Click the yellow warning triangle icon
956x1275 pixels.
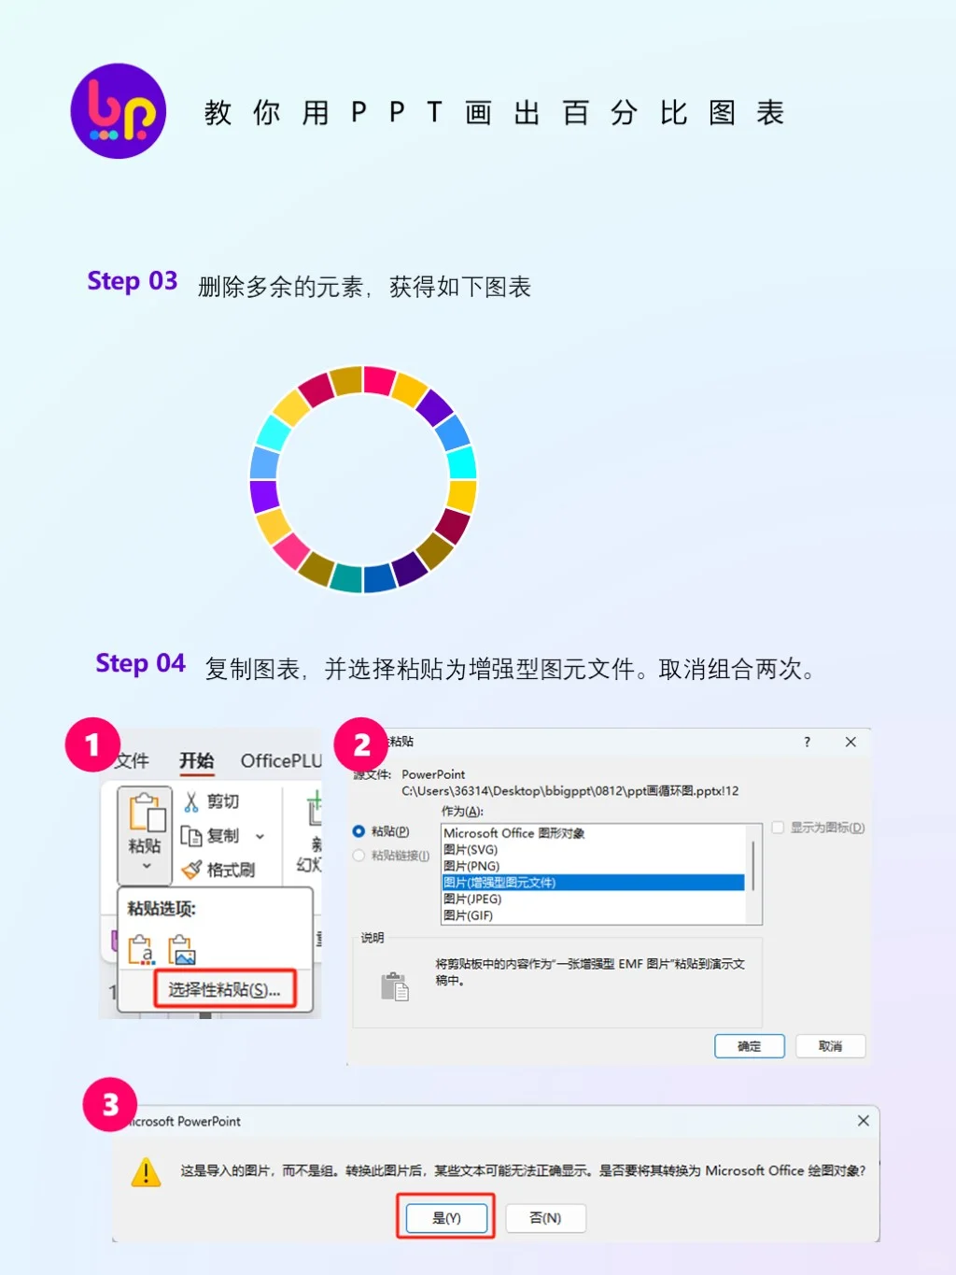point(146,1171)
